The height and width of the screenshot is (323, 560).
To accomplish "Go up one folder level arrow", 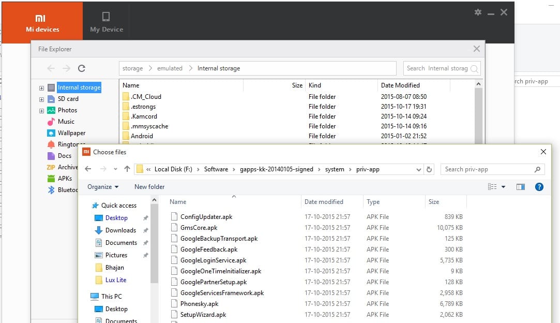I will [128, 169].
